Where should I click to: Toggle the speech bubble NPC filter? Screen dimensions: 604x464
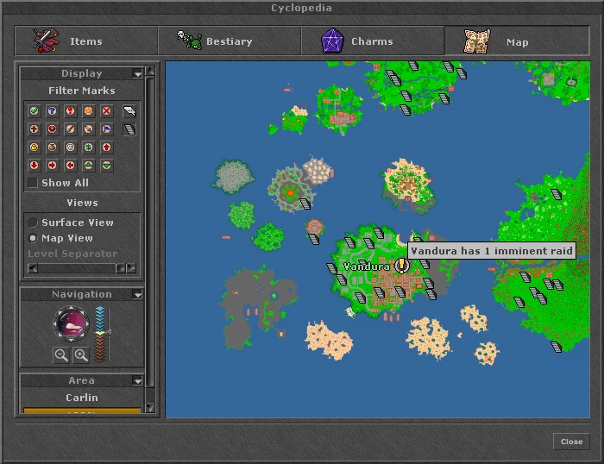(129, 111)
